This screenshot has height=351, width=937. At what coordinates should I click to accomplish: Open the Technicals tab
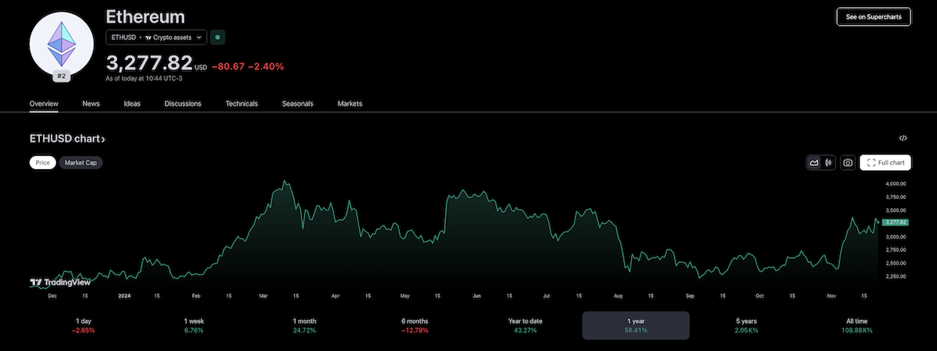tap(241, 104)
